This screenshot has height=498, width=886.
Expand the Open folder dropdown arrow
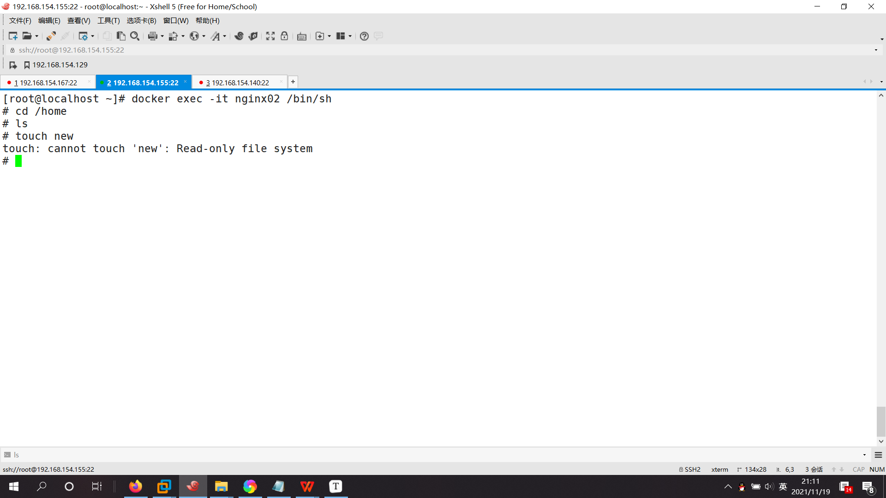tap(37, 36)
